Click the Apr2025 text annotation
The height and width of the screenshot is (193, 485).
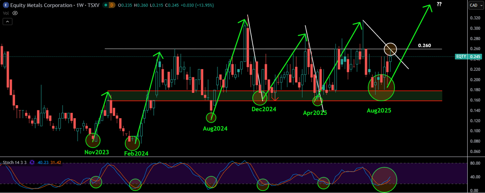(x=315, y=113)
